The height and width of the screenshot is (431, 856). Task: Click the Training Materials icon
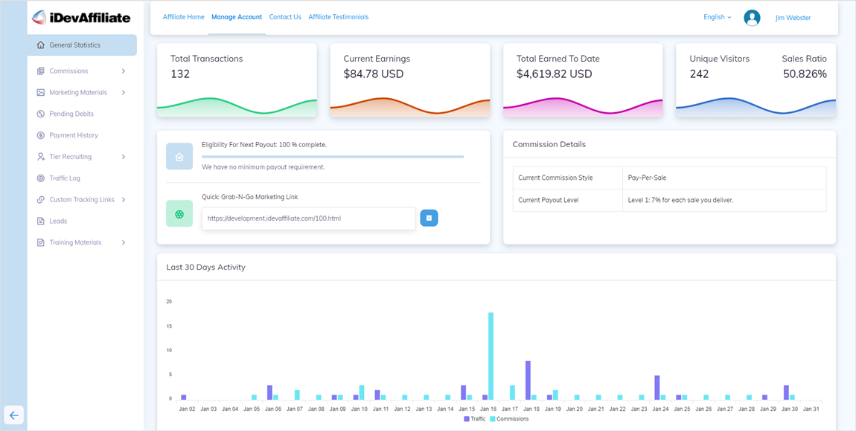[x=40, y=242]
